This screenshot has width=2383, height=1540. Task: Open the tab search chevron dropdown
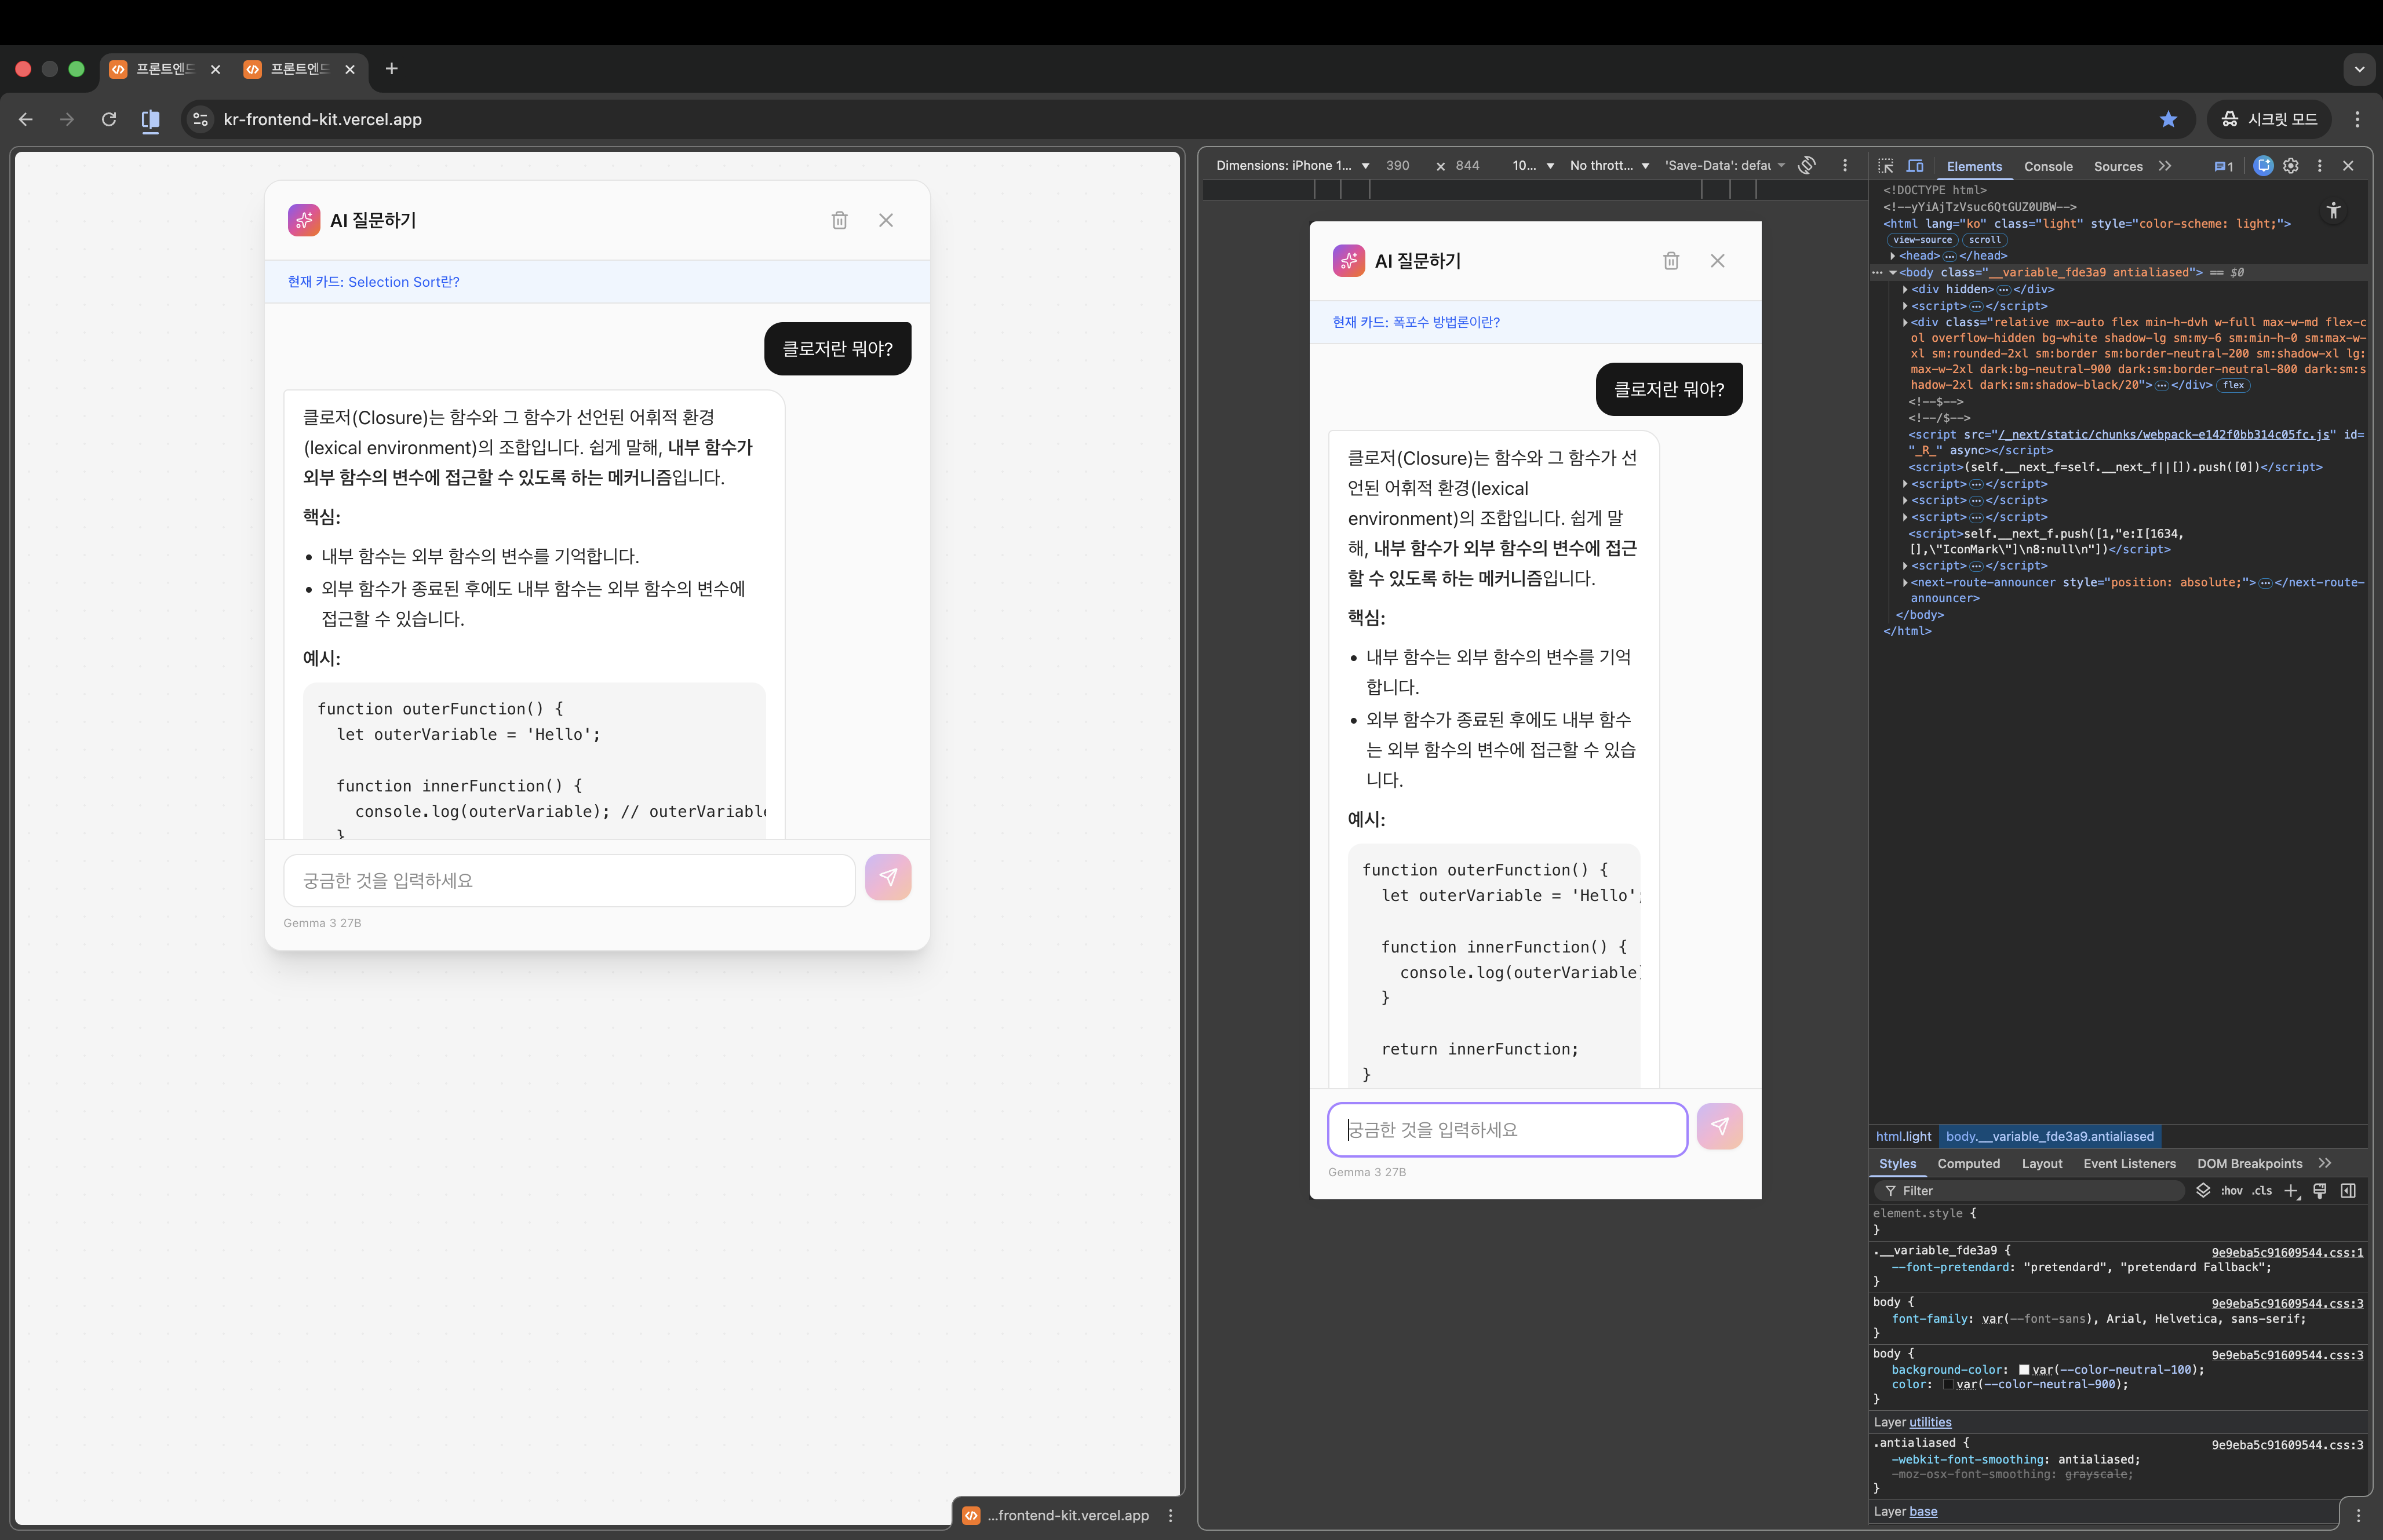pyautogui.click(x=2359, y=69)
